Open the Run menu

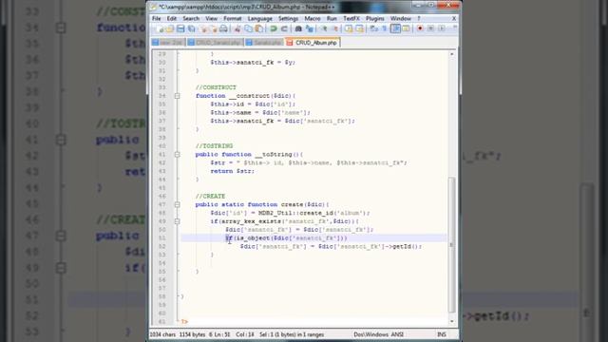(332, 19)
